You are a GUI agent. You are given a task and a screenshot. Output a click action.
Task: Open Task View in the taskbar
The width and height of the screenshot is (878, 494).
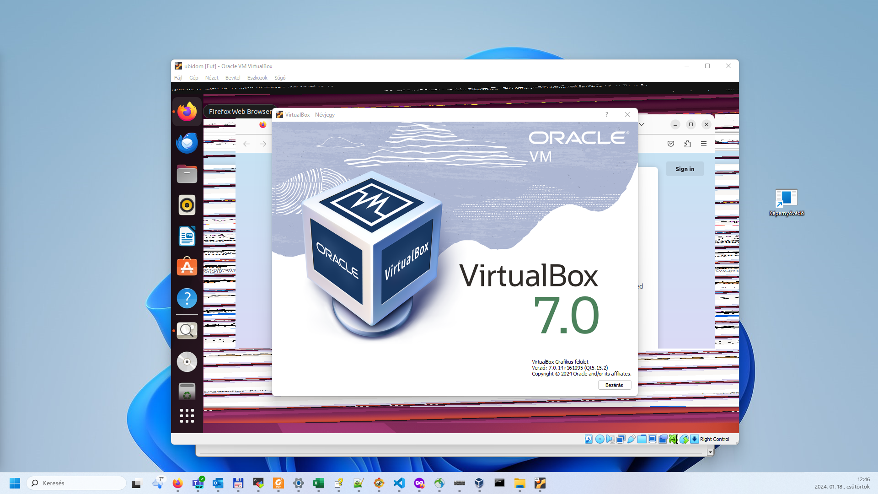point(137,483)
